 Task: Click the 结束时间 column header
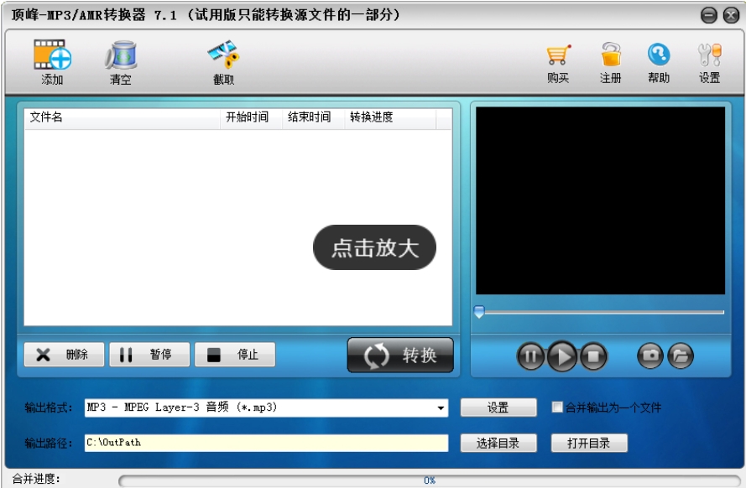pyautogui.click(x=314, y=117)
